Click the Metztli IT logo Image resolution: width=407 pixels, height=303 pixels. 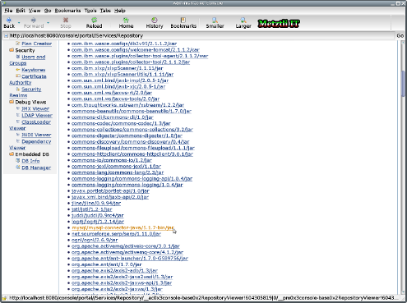click(279, 24)
